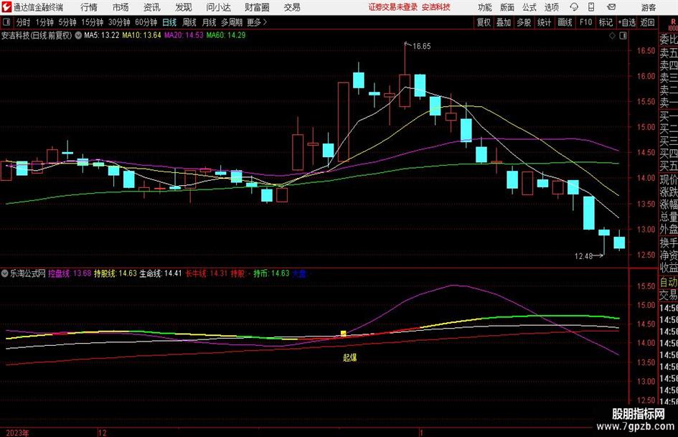Click the 自动 button in right panel
This screenshot has height=437, width=678.
669,282
